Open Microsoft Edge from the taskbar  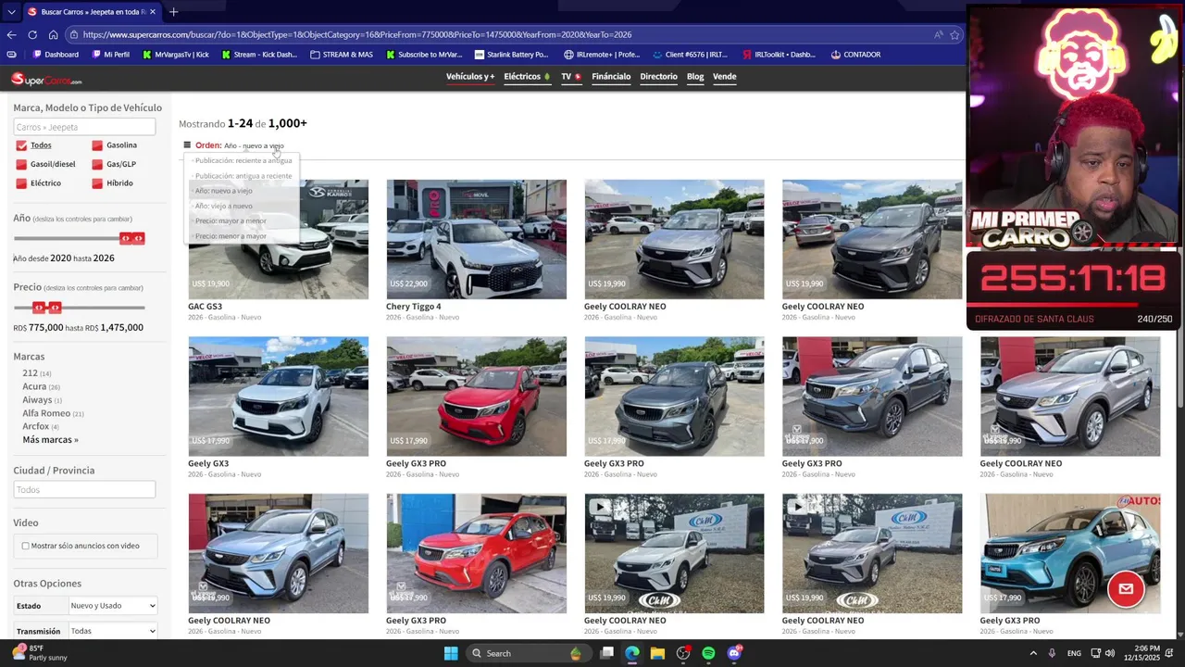coord(631,653)
